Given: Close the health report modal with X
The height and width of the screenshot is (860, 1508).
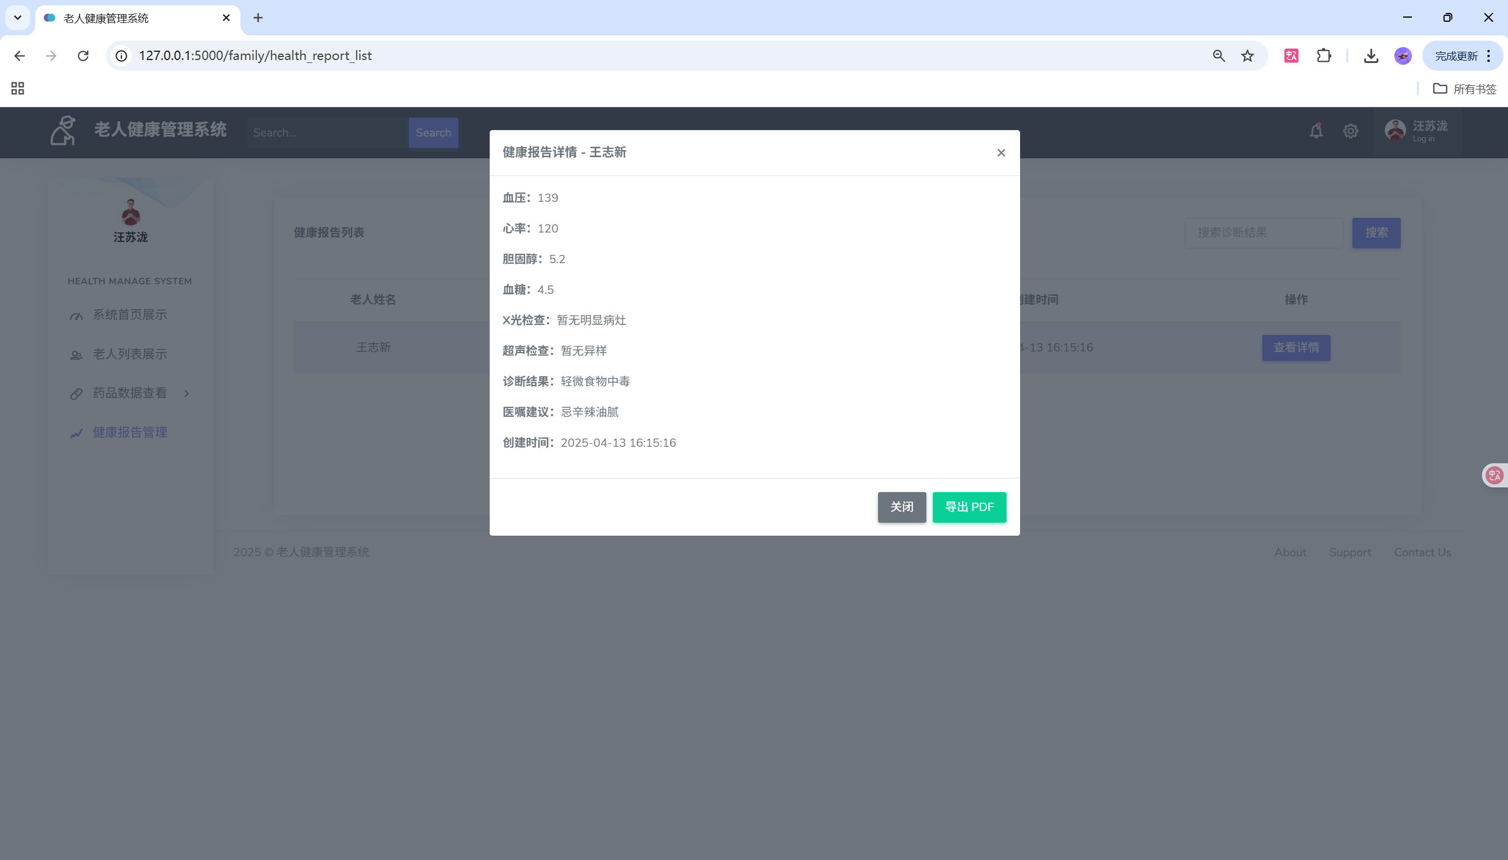Looking at the screenshot, I should tap(1000, 153).
